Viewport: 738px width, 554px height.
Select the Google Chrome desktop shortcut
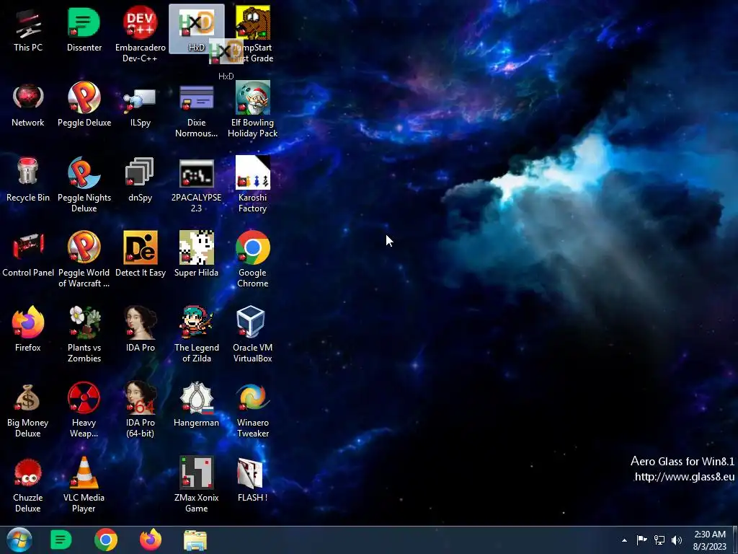click(x=253, y=260)
